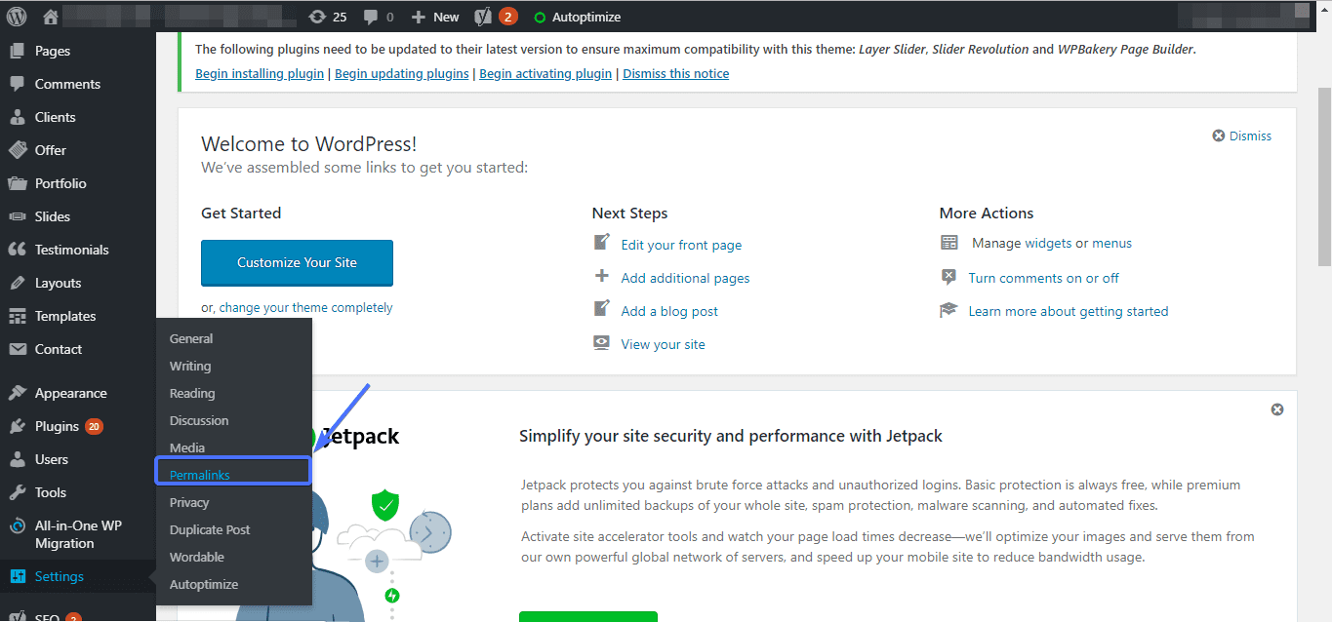
Task: Dismiss the Welcome to WordPress panel
Action: pyautogui.click(x=1241, y=136)
